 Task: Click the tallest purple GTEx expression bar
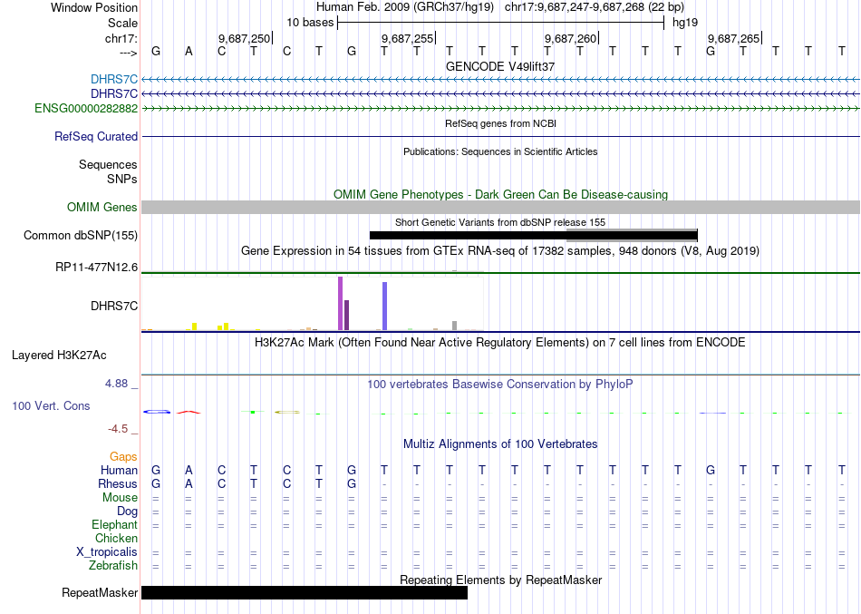click(341, 304)
